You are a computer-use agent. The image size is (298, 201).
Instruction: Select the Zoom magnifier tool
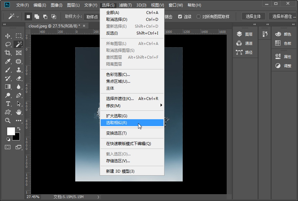8,120
